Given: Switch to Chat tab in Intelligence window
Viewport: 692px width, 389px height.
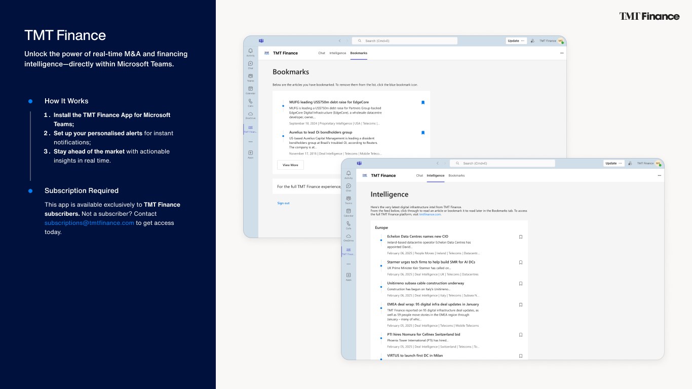Looking at the screenshot, I should pos(419,176).
